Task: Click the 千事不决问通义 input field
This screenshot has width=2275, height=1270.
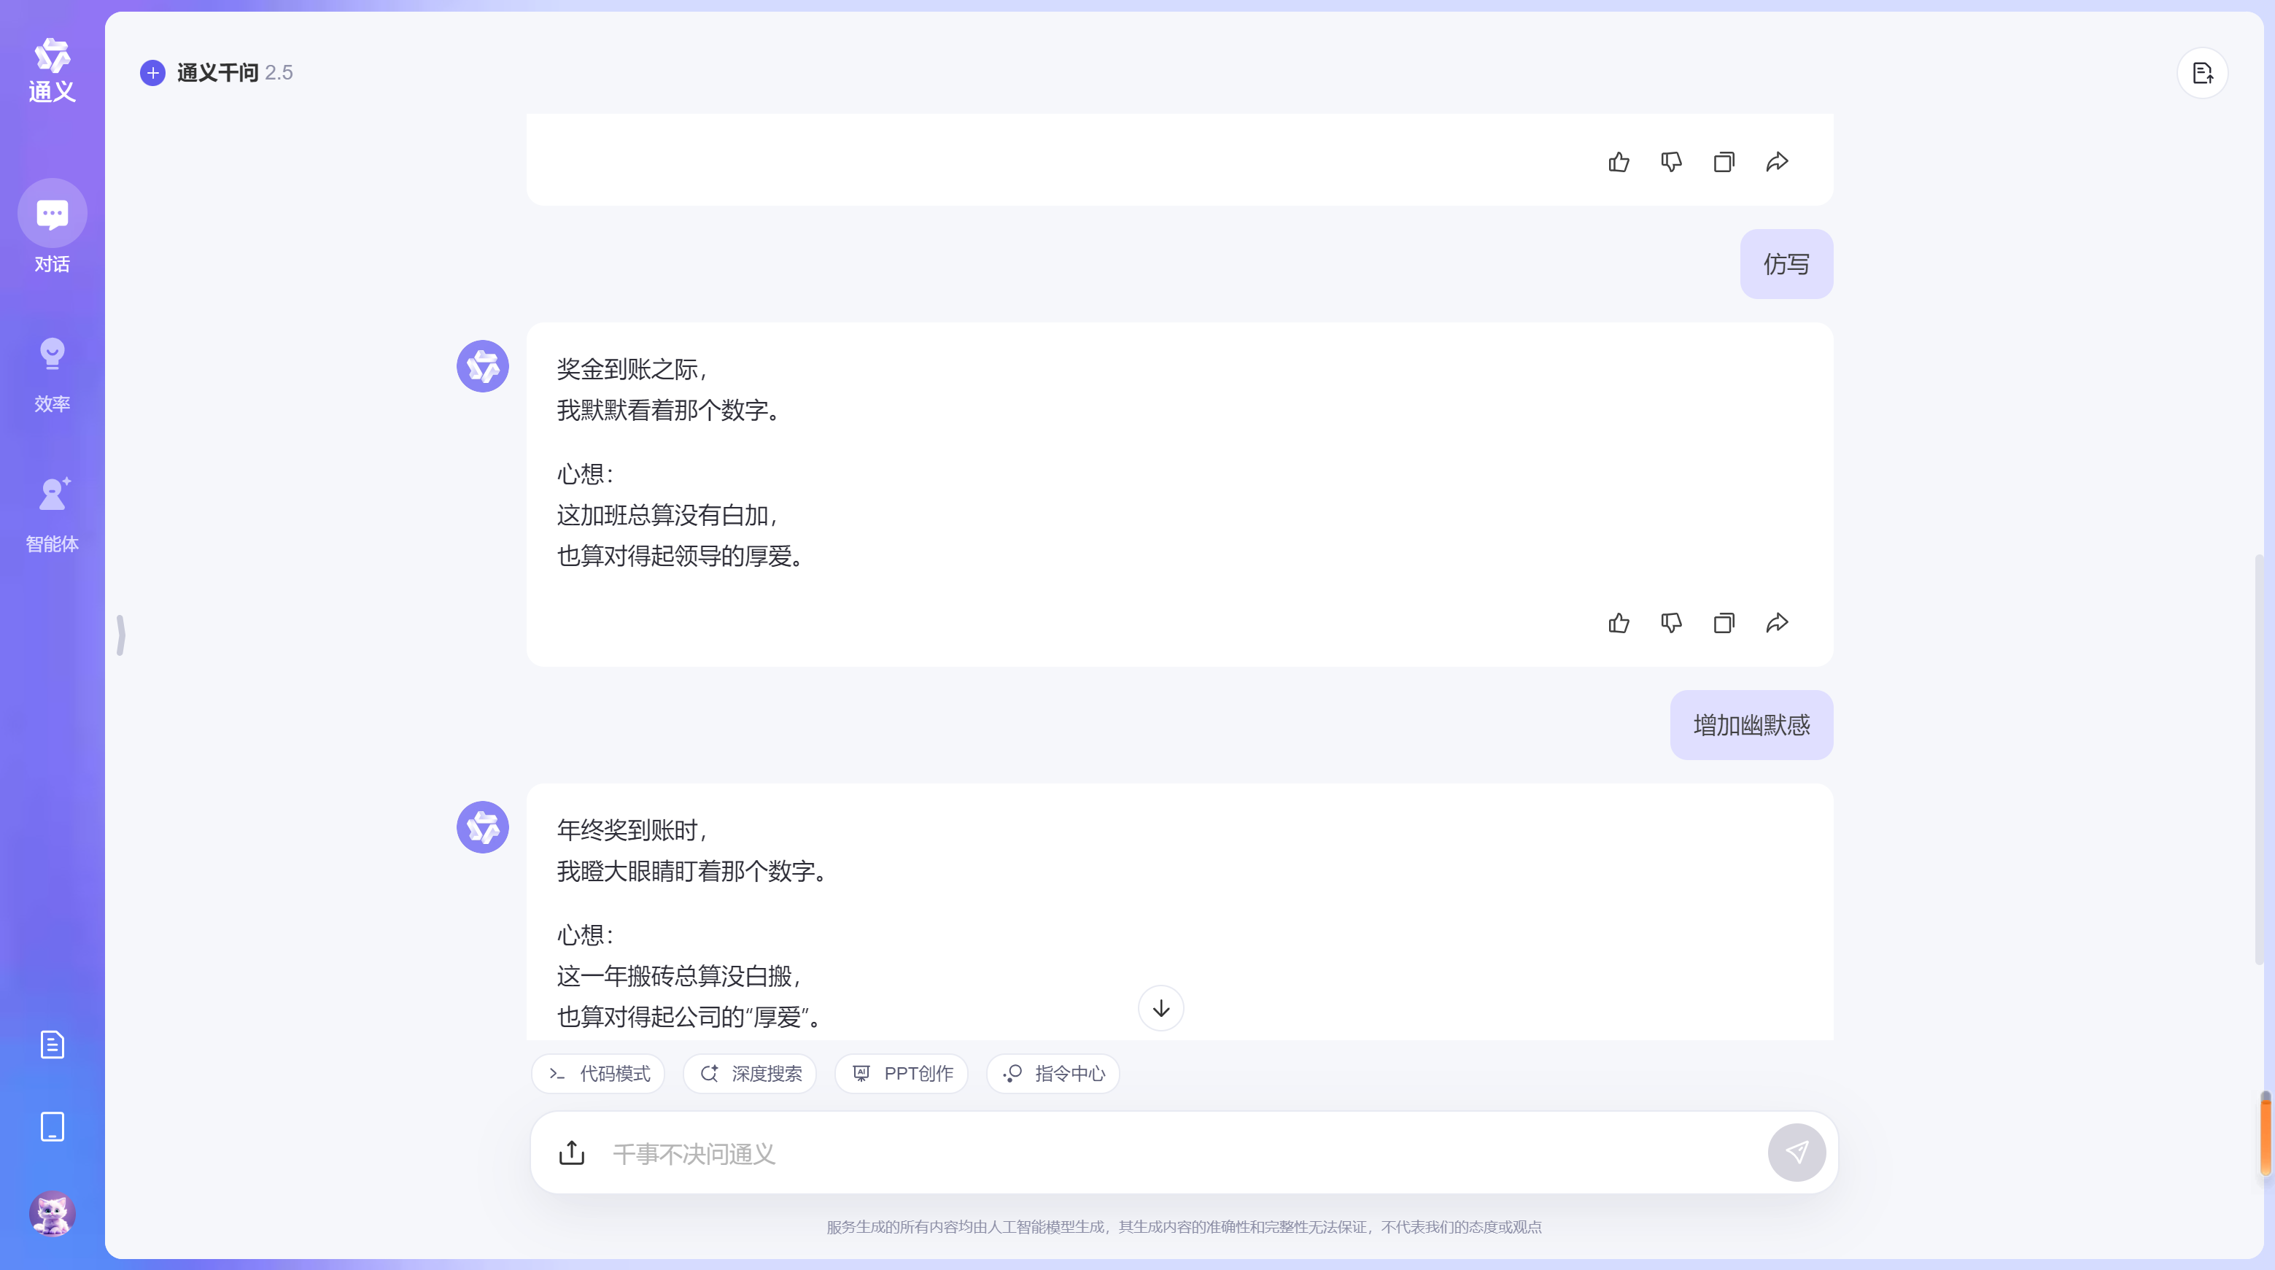Action: coord(1060,1153)
